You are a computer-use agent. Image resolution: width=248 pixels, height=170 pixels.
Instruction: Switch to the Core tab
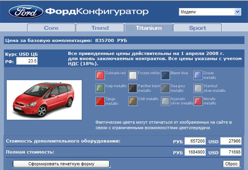pyautogui.click(x=51, y=28)
